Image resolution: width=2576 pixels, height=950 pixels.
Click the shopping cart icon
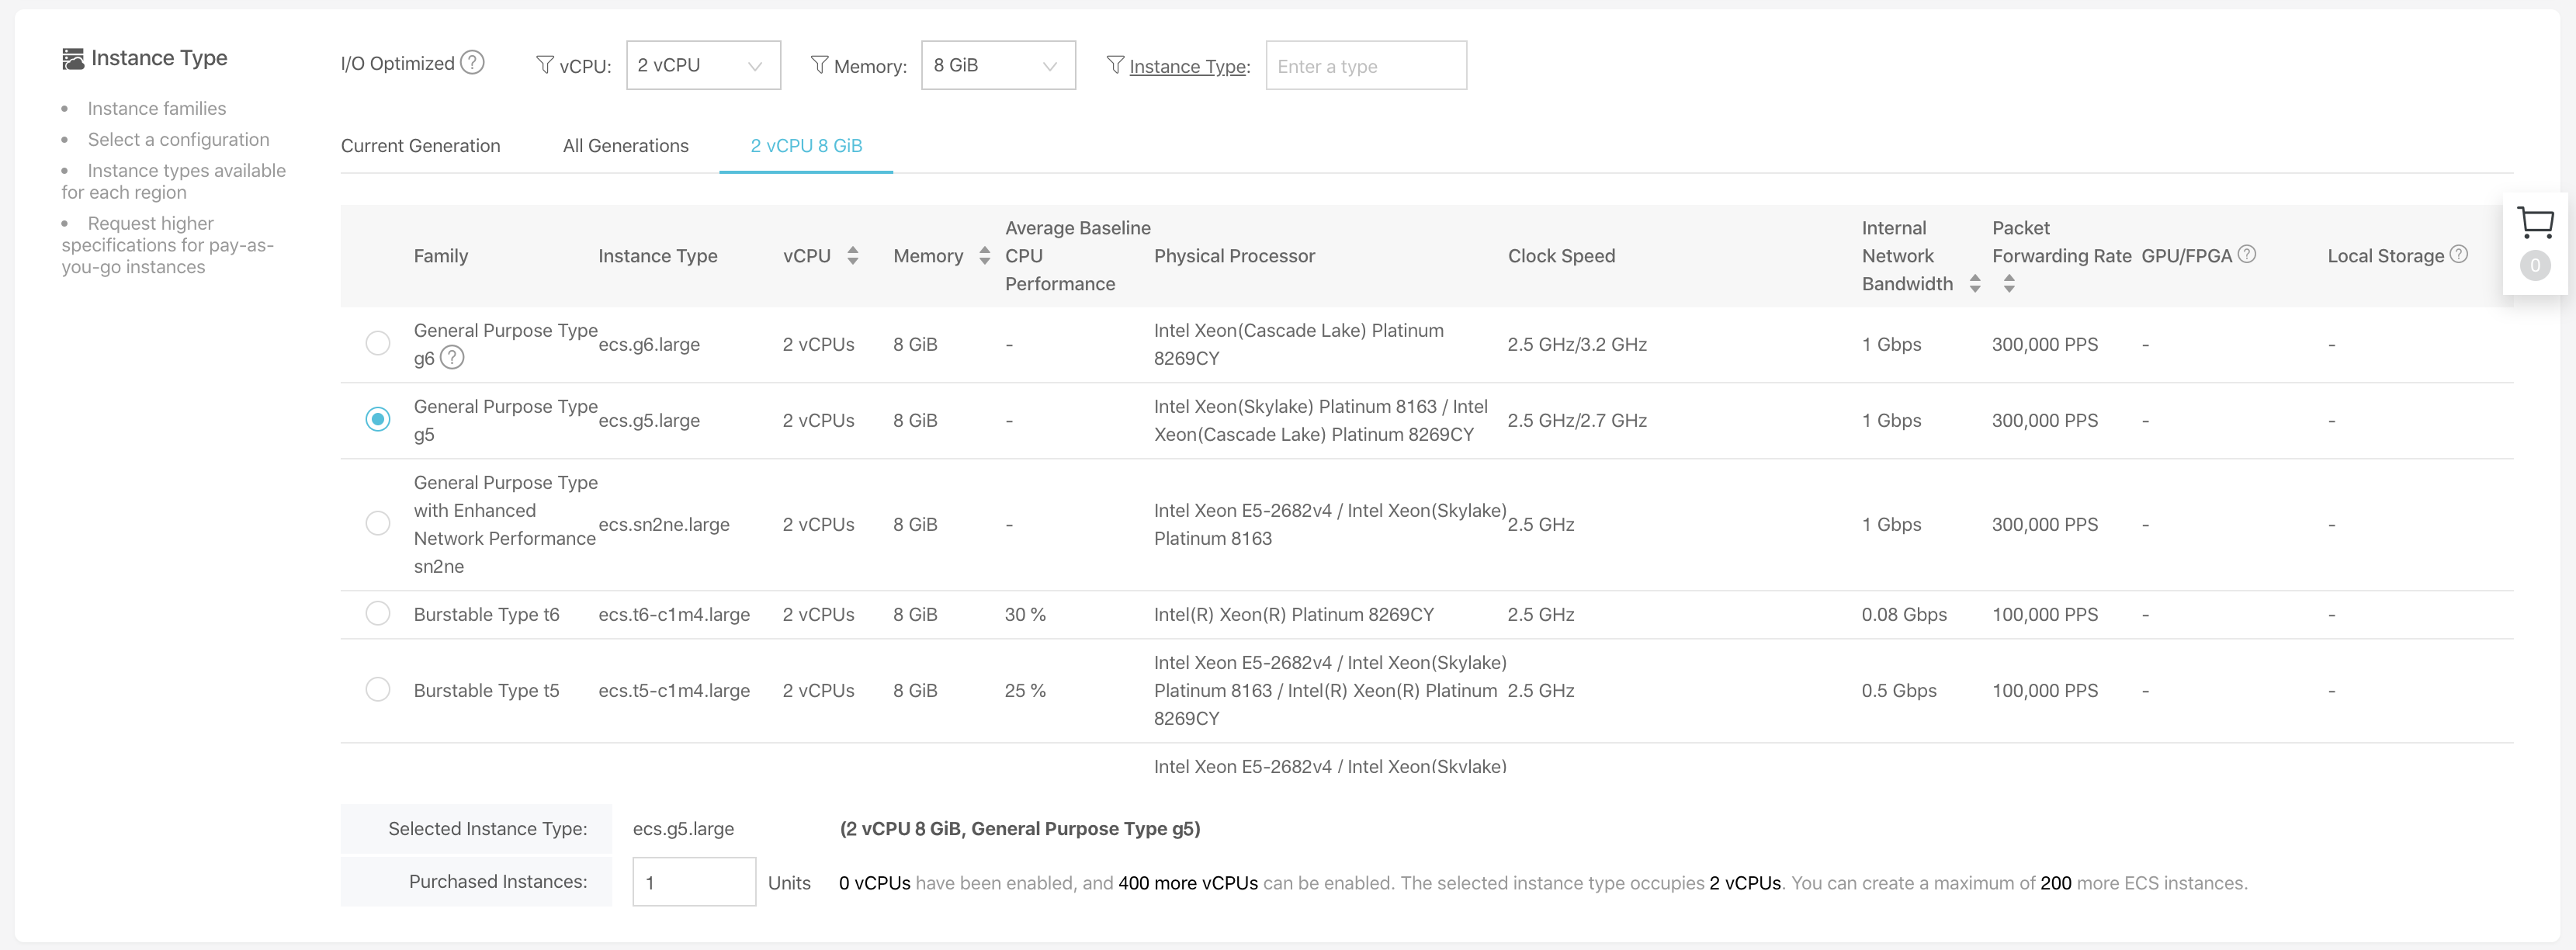click(2534, 223)
